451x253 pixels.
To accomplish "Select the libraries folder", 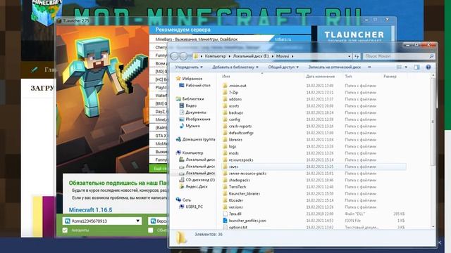I will click(x=235, y=140).
